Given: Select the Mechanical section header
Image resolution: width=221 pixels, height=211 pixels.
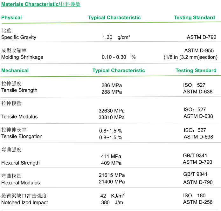Looking at the screenshot, I should (x=15, y=70).
